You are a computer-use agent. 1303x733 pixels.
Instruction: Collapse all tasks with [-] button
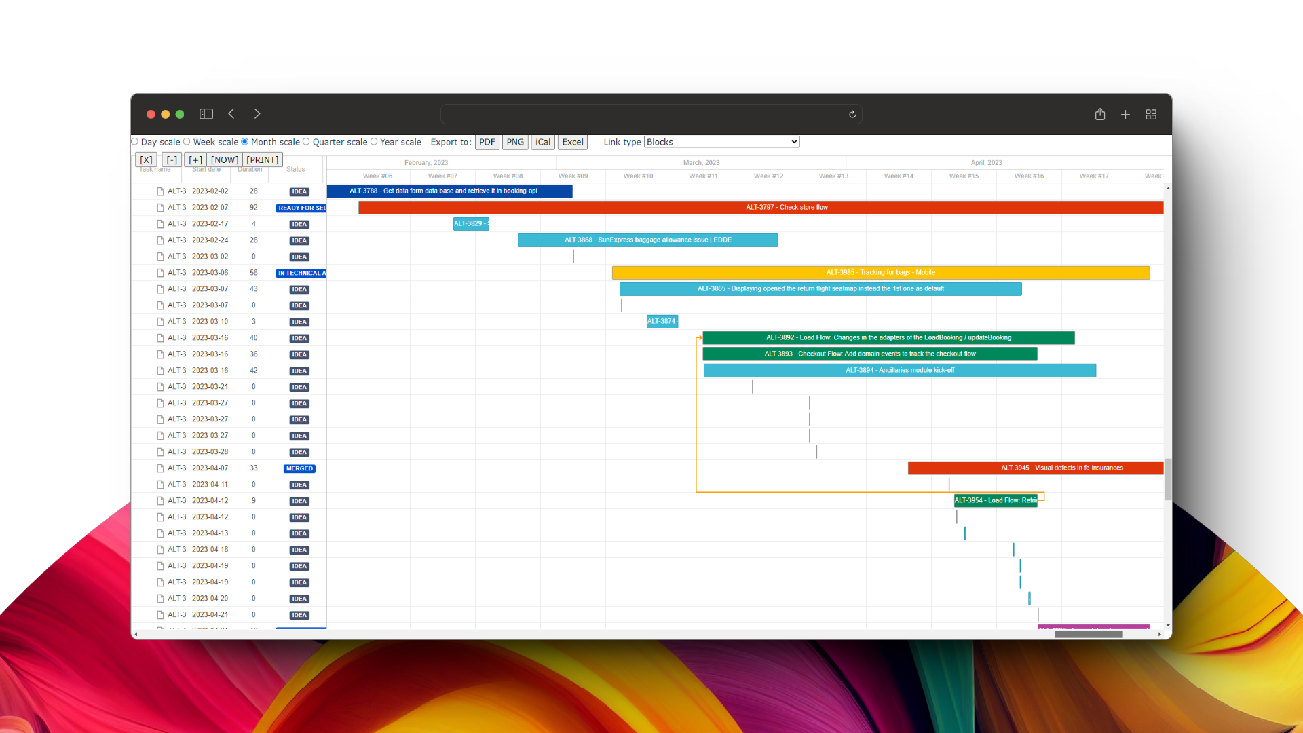click(x=172, y=160)
